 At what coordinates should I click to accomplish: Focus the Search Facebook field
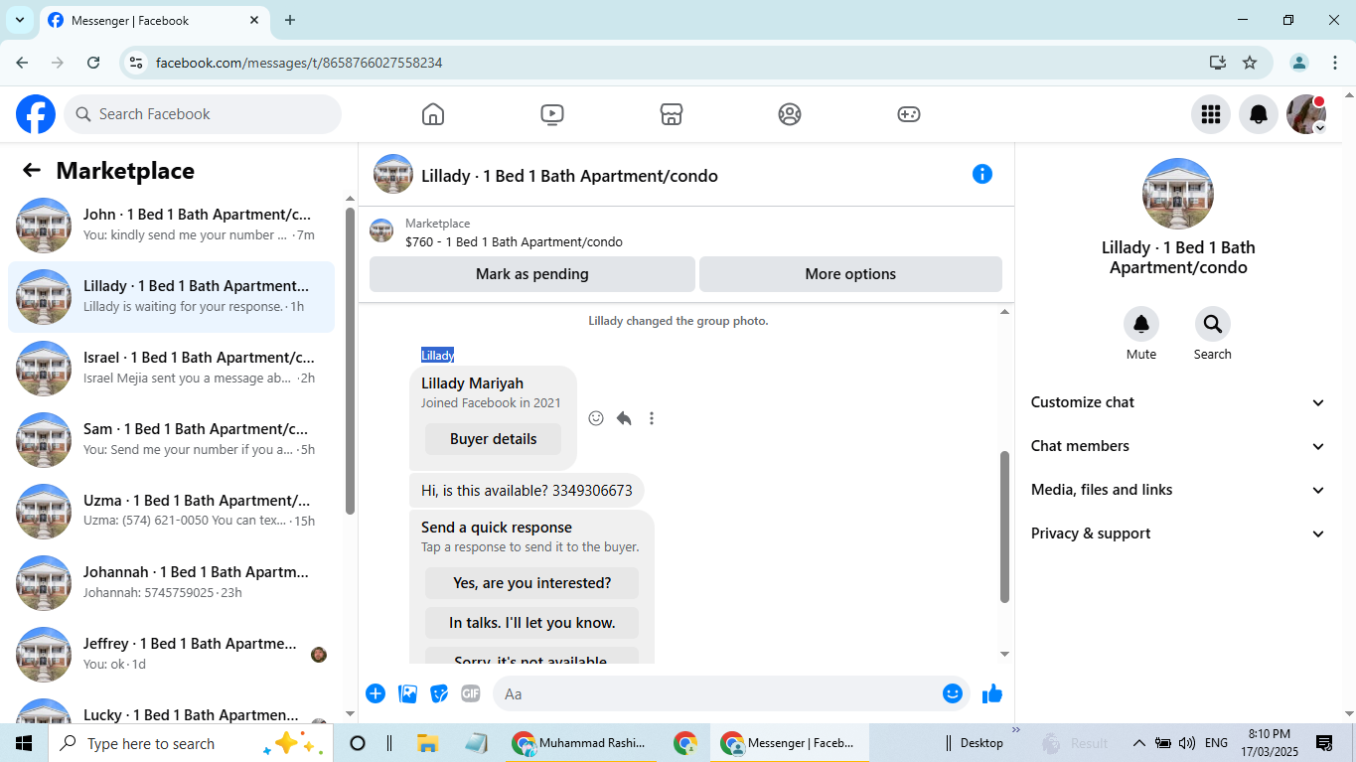tap(203, 114)
